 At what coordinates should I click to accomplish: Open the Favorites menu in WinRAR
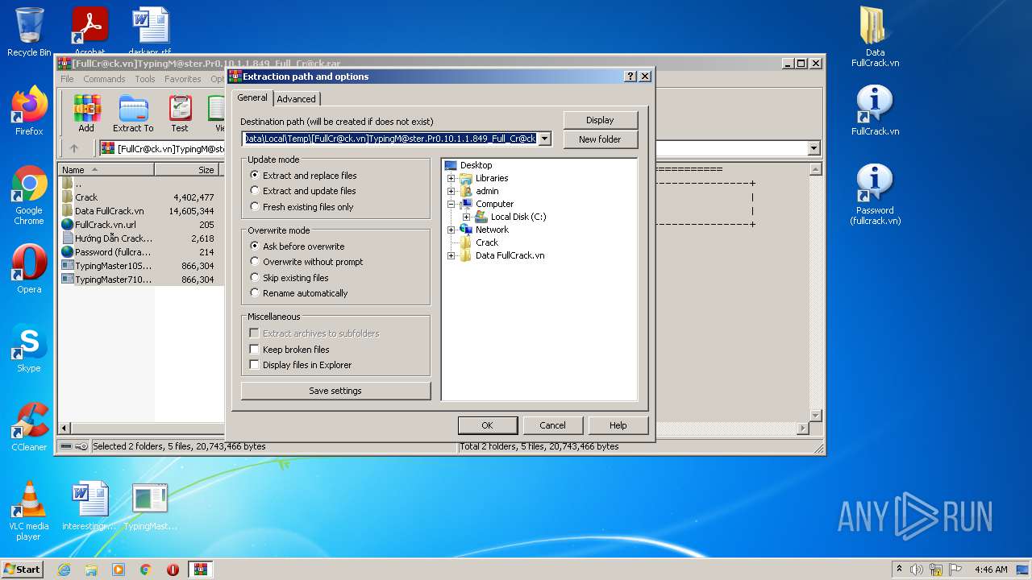coord(183,79)
